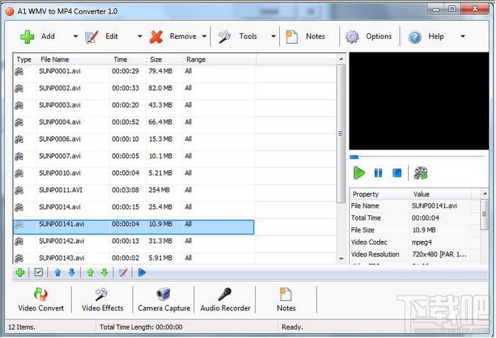
Task: Sort by the Size column header
Action: tap(164, 60)
